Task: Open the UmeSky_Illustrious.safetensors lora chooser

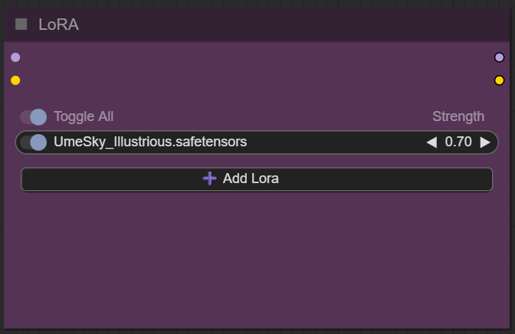Action: 150,142
